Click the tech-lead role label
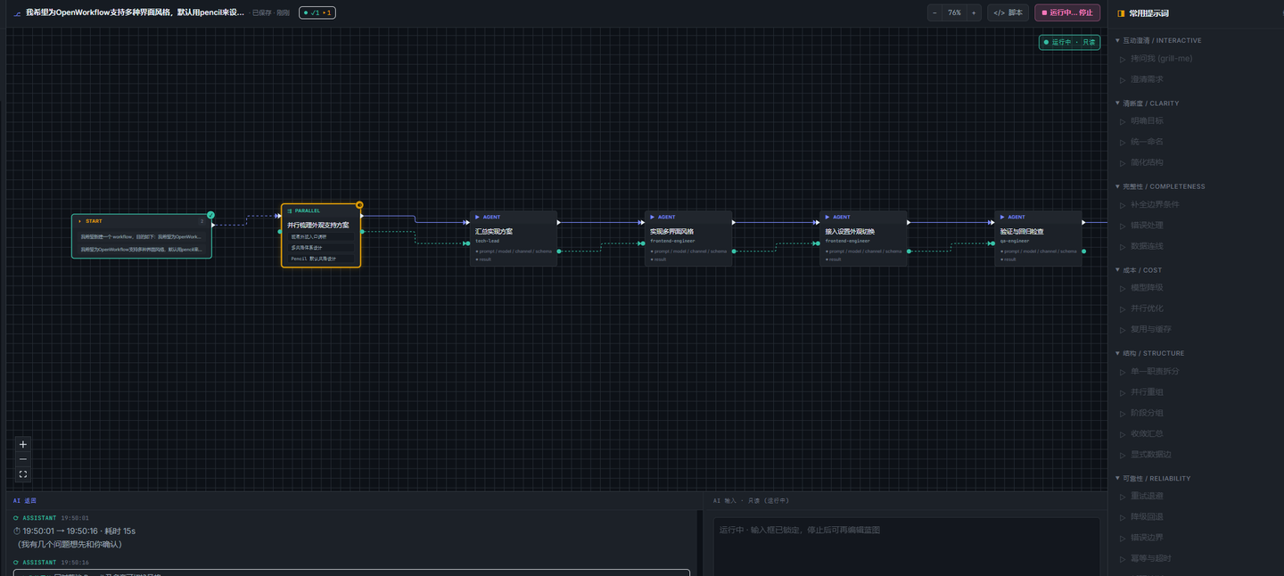1284x576 pixels. (x=488, y=241)
